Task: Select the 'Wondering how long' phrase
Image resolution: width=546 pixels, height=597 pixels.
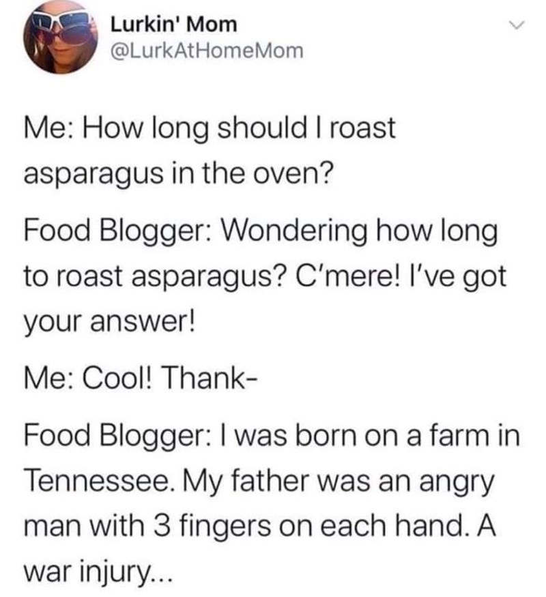Action: (358, 232)
